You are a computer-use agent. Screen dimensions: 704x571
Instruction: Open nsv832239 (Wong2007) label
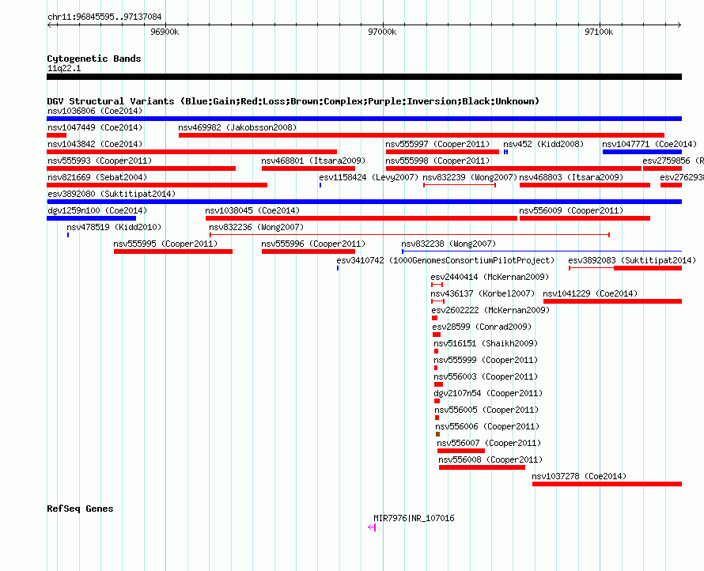coord(470,177)
